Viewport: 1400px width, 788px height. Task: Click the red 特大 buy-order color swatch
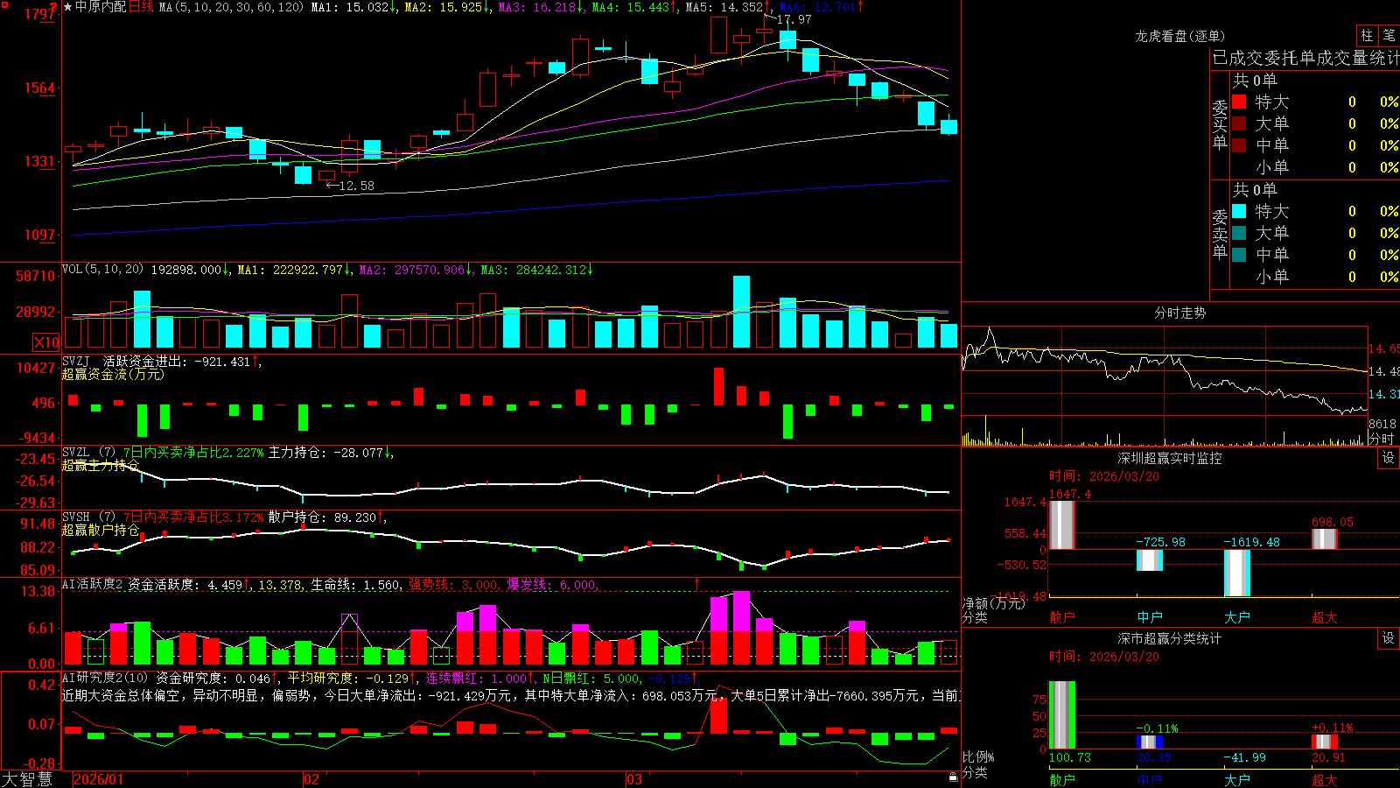[1239, 102]
